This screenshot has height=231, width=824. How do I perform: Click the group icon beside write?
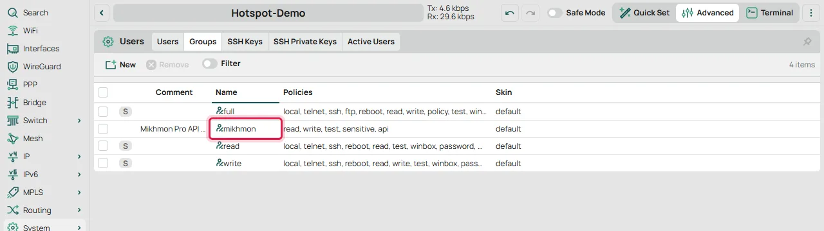(x=220, y=163)
